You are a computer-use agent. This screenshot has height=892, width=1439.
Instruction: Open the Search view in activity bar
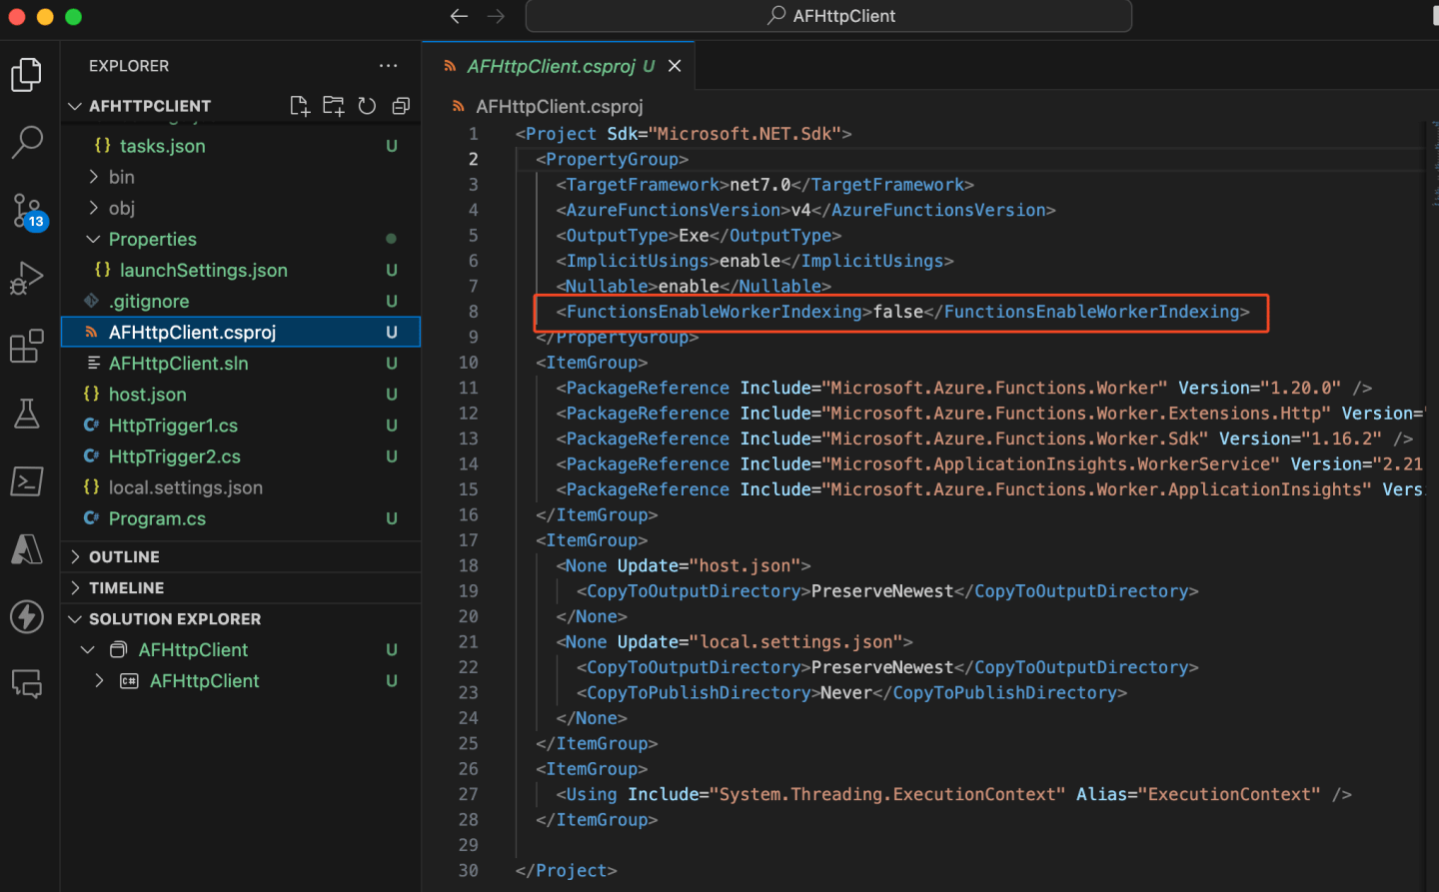[27, 142]
